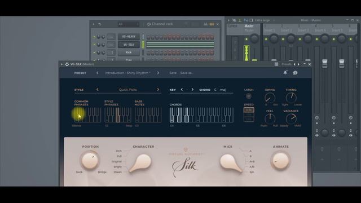This screenshot has width=361, height=203.
Task: Select Kick channel button
Action: tap(129, 52)
